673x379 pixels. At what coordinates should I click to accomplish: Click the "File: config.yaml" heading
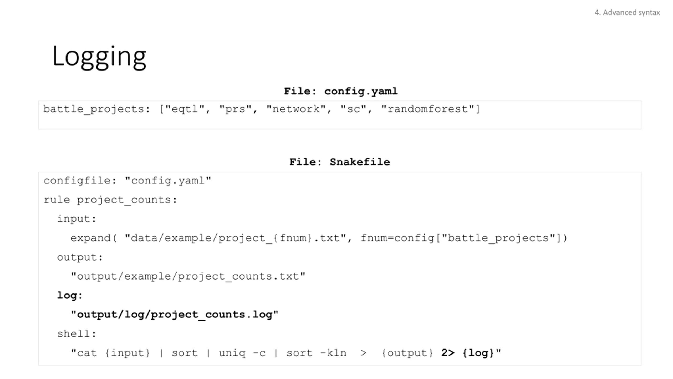pyautogui.click(x=341, y=91)
